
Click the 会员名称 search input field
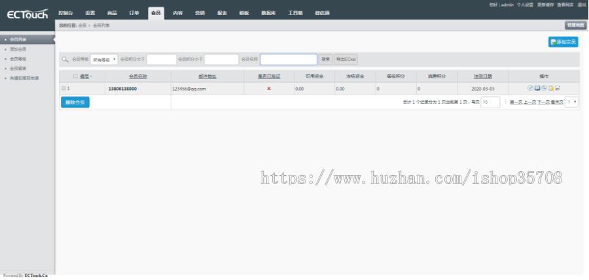coord(289,59)
